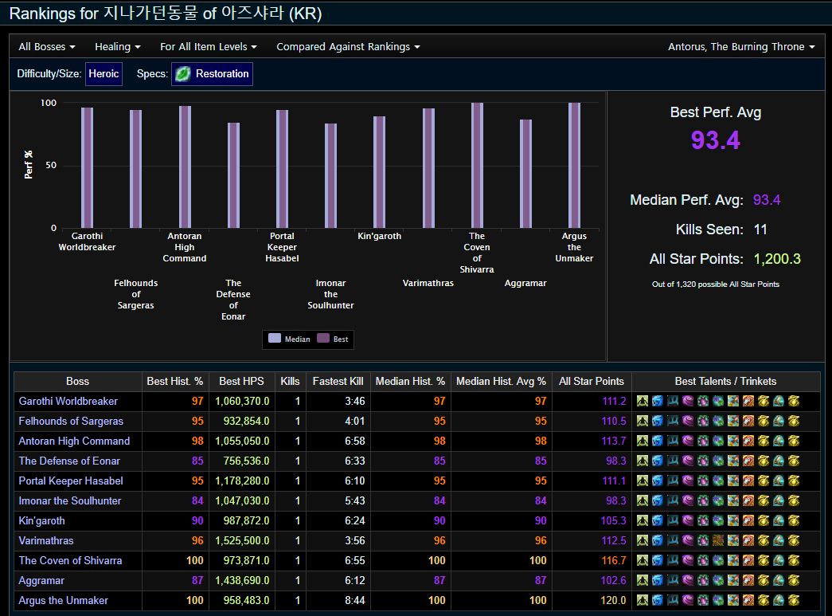
Task: Sort table by Boss column header
Action: click(77, 381)
